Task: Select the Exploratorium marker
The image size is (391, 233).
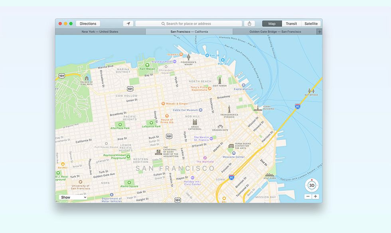Action: click(244, 85)
